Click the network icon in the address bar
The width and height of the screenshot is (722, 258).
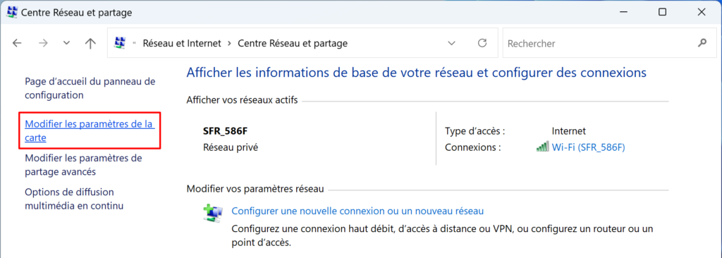point(120,43)
